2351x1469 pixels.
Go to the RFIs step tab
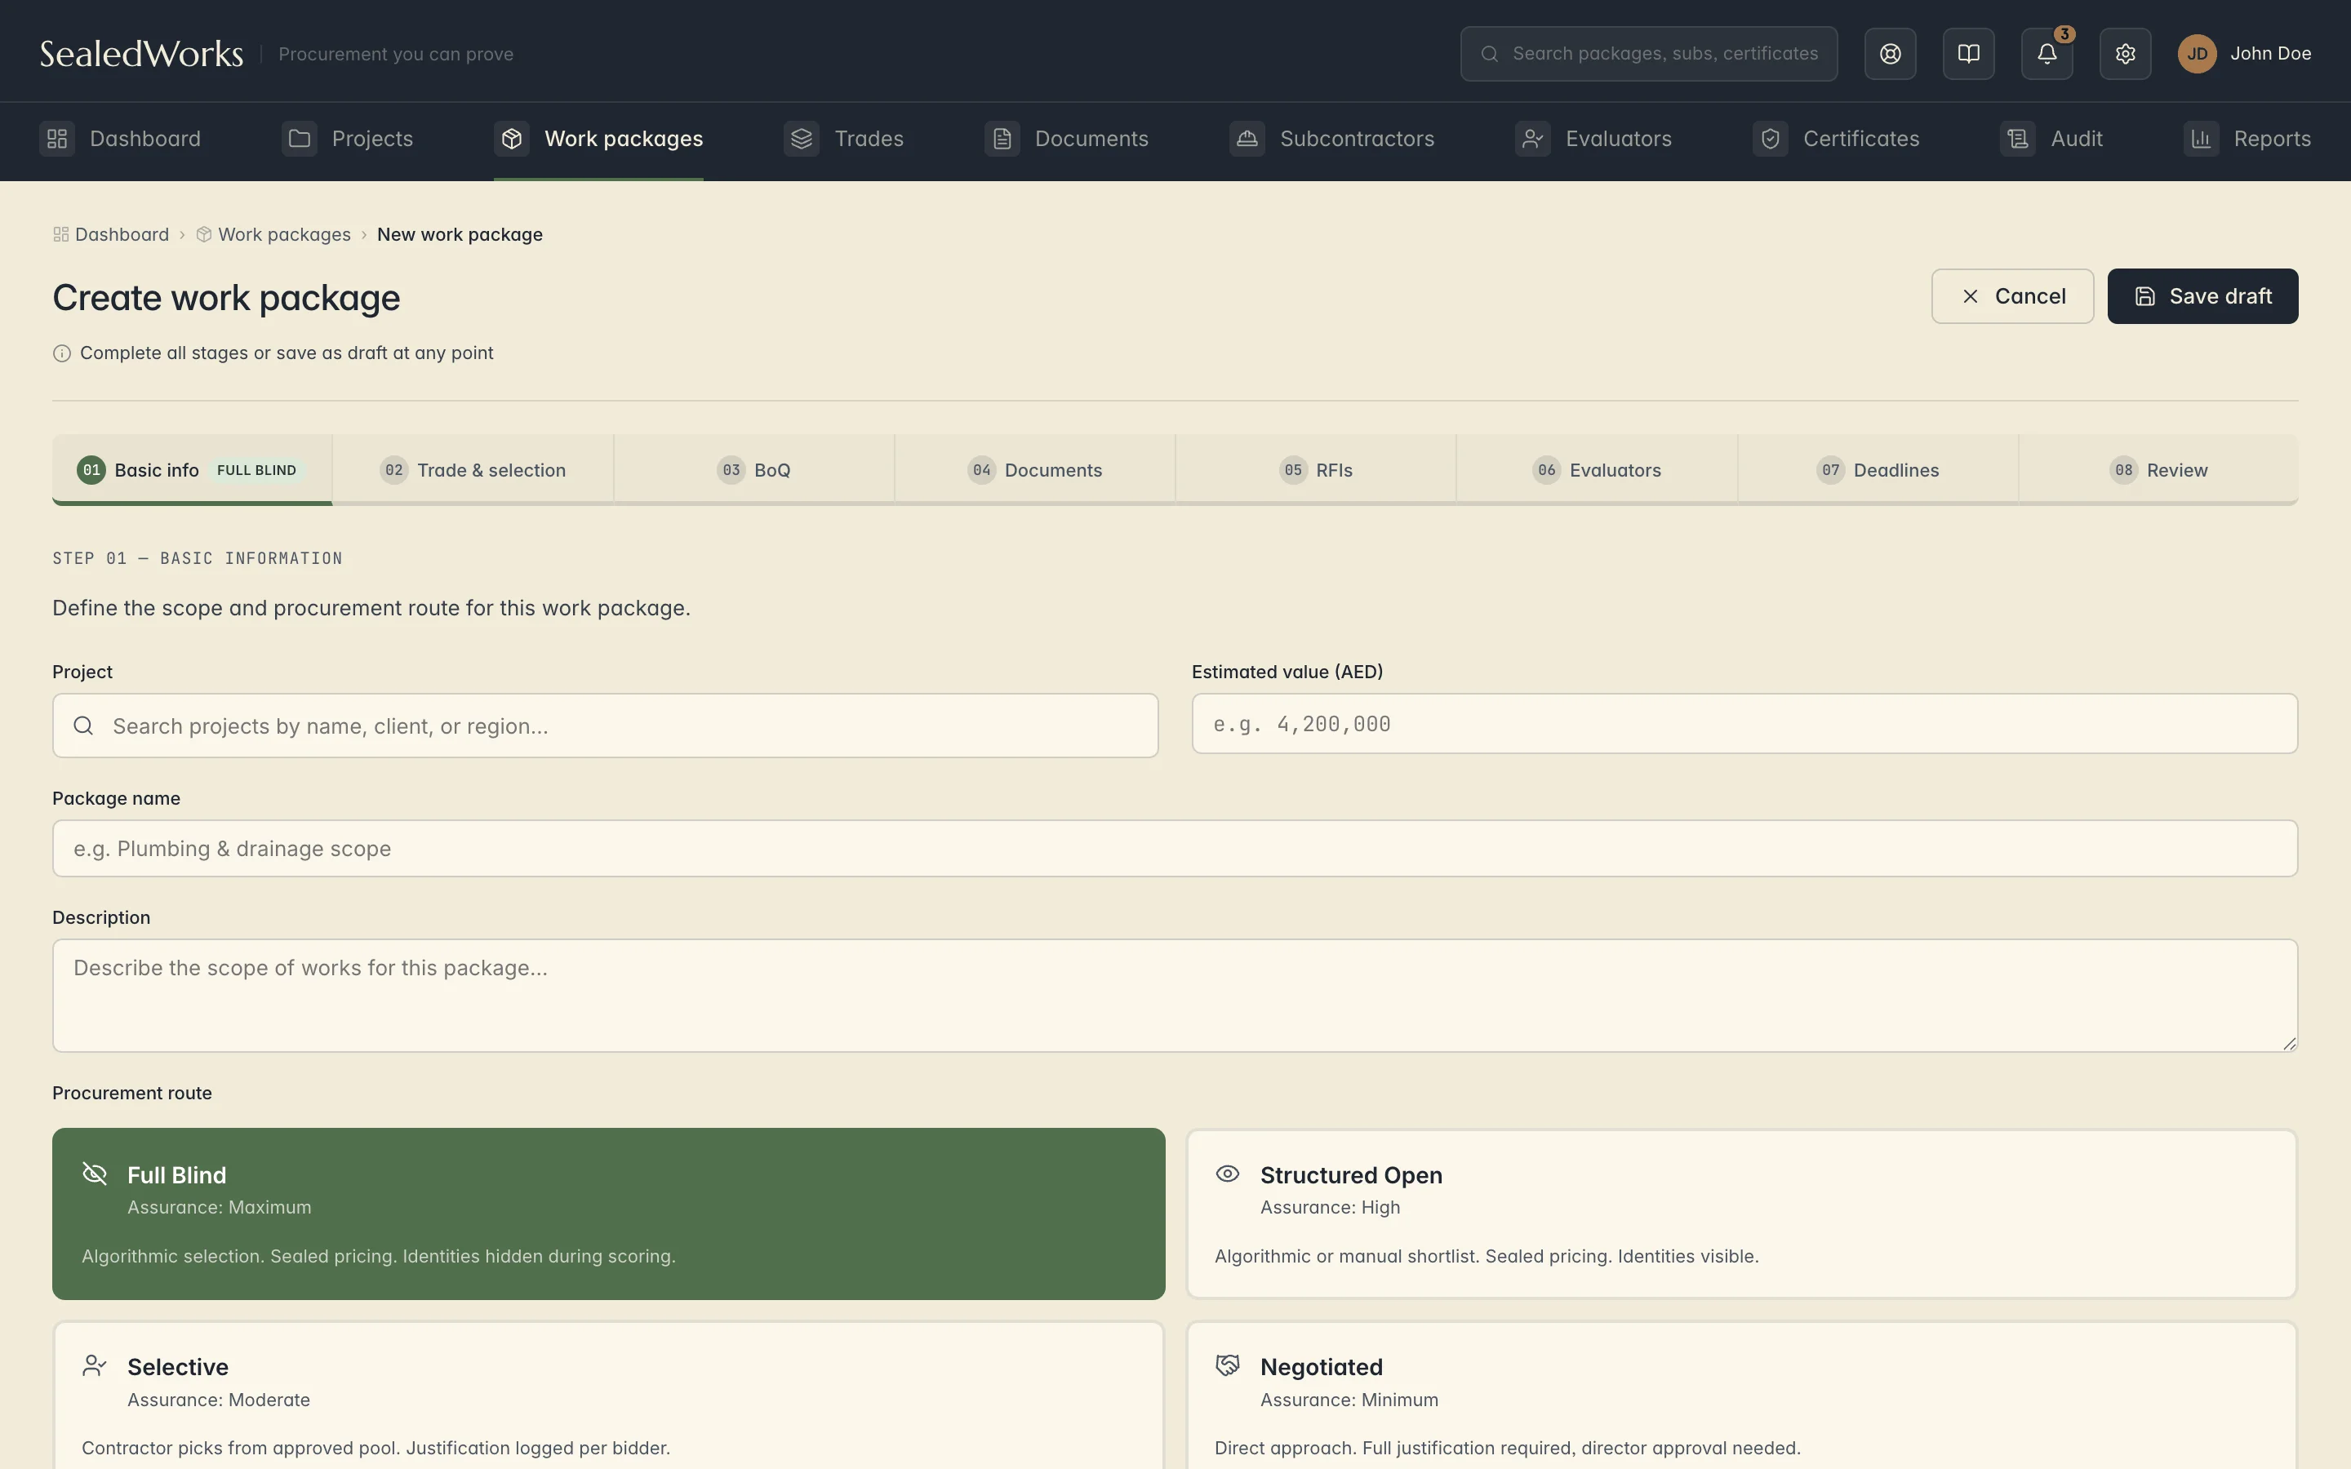pos(1317,470)
